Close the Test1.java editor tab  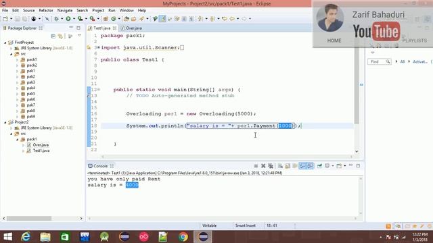click(x=114, y=28)
